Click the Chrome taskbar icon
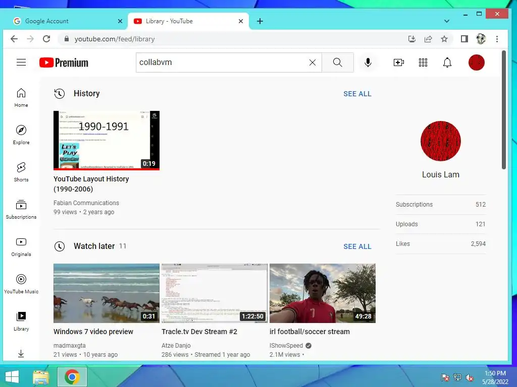 72,377
